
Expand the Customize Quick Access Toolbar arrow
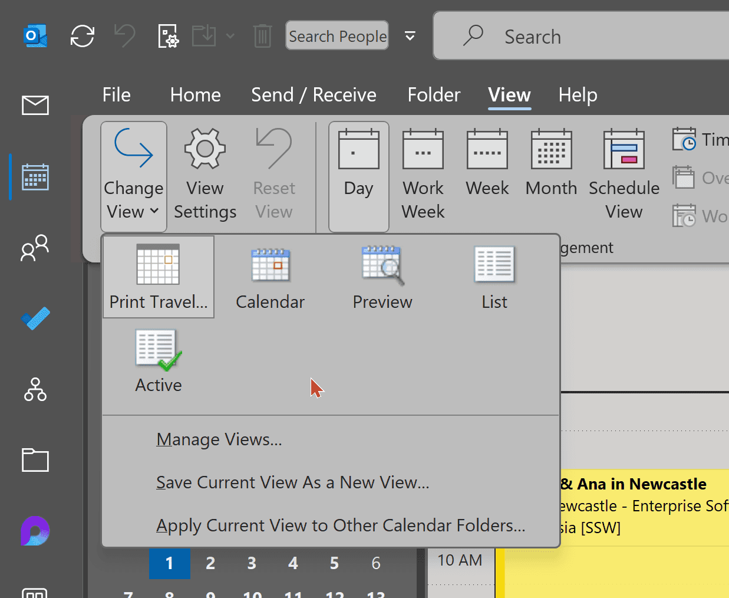coord(410,36)
